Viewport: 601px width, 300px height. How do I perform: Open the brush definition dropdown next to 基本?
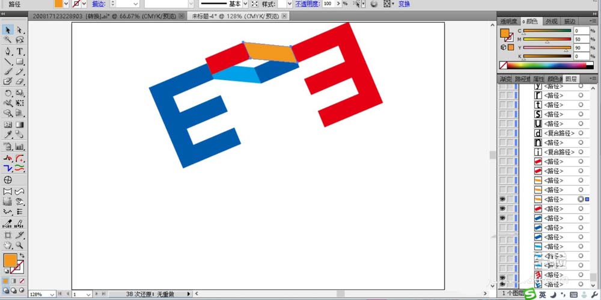245,4
